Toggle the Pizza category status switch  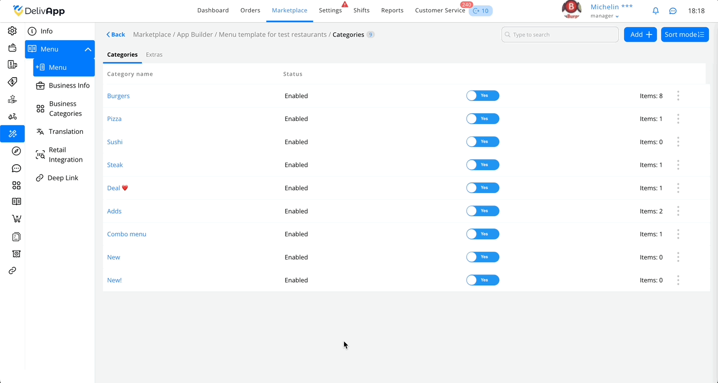[483, 119]
